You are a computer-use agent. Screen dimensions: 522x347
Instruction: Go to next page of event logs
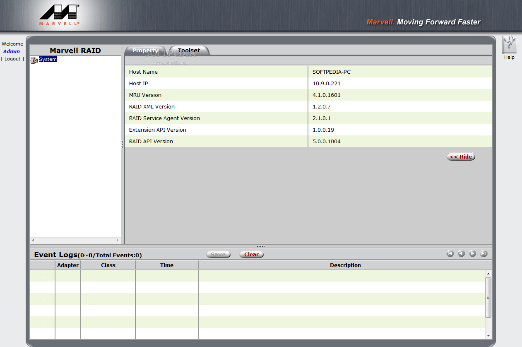[x=473, y=254]
